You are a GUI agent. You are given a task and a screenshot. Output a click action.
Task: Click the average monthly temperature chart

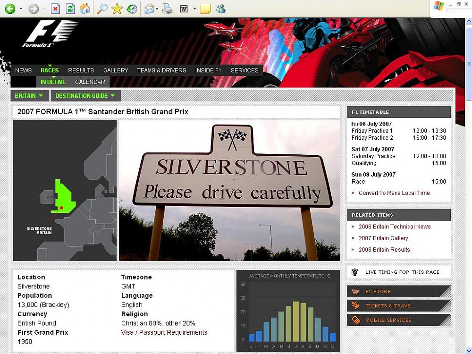[x=288, y=311]
